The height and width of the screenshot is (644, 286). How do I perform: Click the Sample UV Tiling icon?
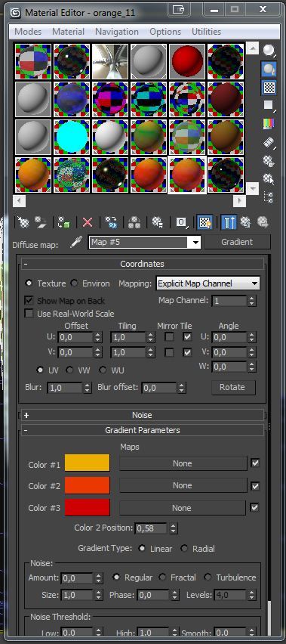tap(269, 105)
